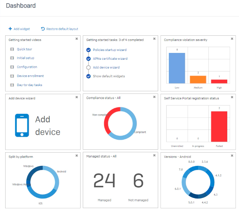This screenshot has width=239, height=211.
Task: Click the 4.3 Android version label
Action: coord(216,195)
